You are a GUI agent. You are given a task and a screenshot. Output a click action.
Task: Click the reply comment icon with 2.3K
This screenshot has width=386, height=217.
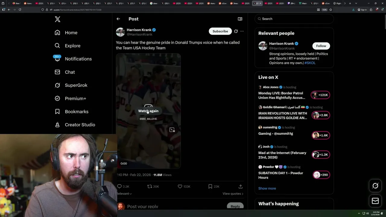click(x=119, y=187)
